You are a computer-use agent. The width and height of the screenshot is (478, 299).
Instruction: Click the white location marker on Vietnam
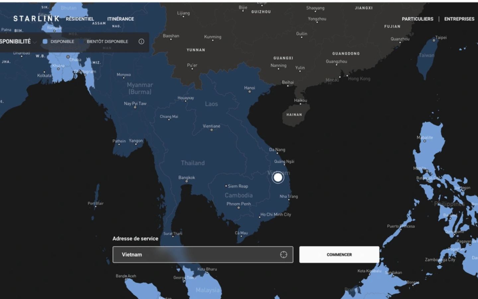point(278,178)
